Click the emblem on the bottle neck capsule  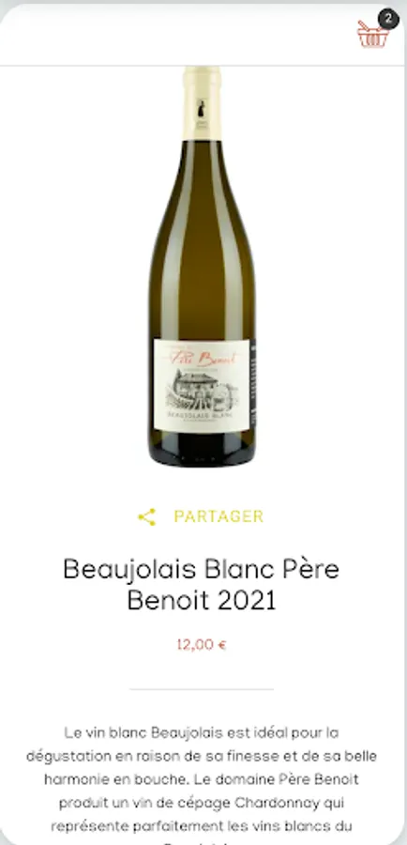point(202,108)
